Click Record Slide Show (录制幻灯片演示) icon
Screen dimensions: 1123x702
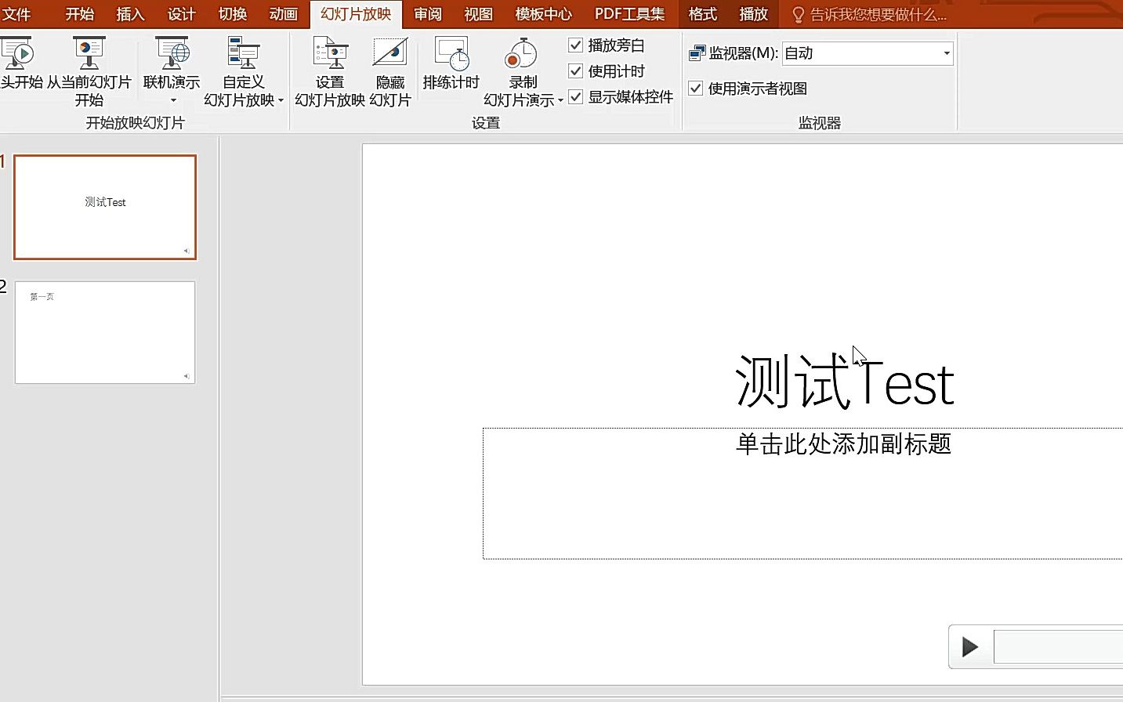pyautogui.click(x=521, y=53)
